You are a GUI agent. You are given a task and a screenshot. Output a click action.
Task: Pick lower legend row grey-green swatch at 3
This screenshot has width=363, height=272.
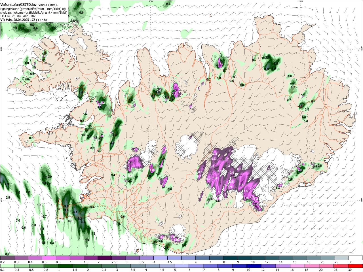point(124,266)
